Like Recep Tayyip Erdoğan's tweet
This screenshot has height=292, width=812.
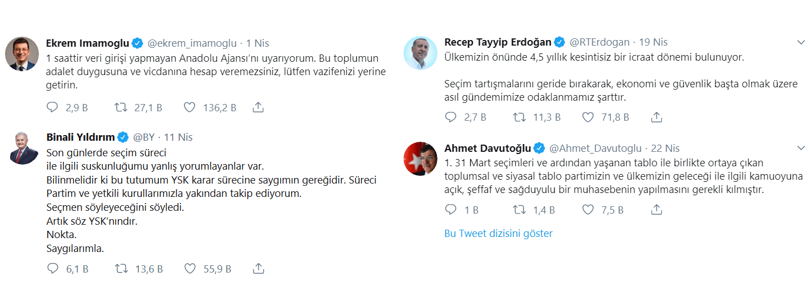pyautogui.click(x=588, y=117)
